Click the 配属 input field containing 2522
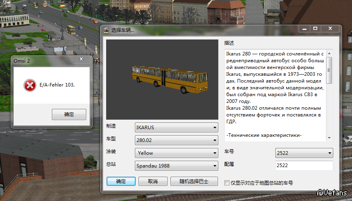352x201 pixels. coord(304,166)
